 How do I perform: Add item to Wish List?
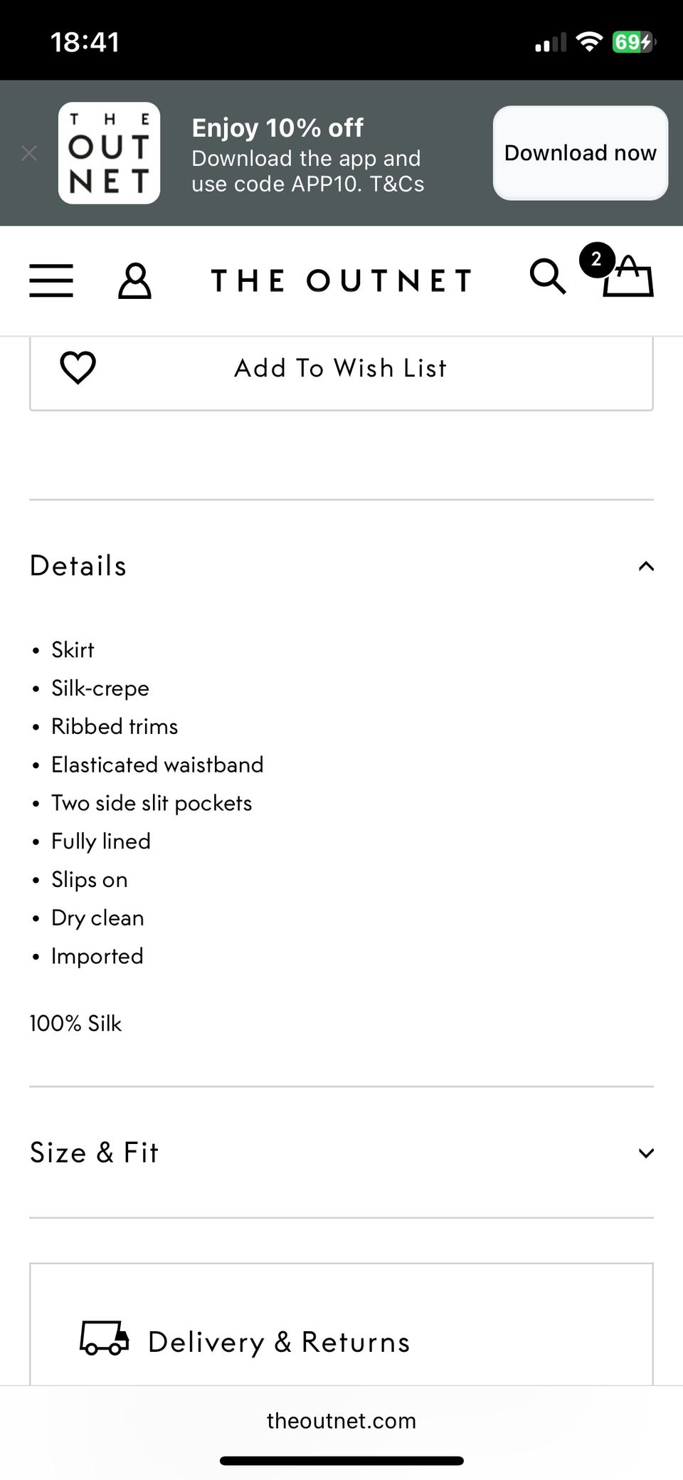click(340, 369)
